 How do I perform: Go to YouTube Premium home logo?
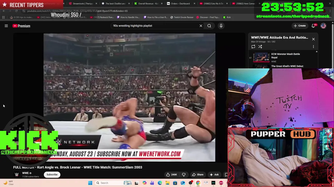[x=21, y=26]
